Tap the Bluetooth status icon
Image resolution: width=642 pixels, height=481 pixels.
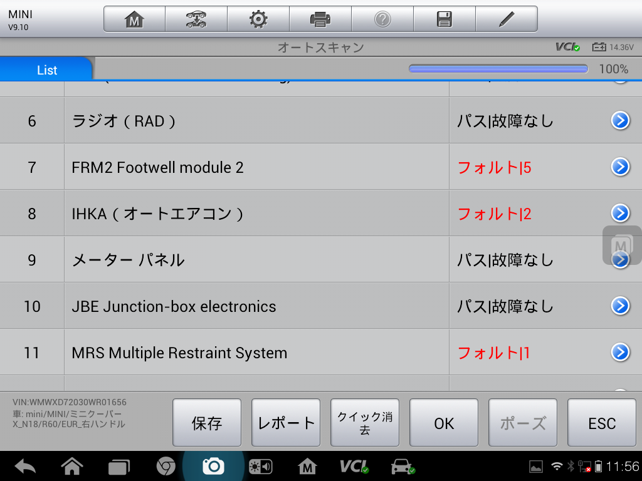pos(571,466)
